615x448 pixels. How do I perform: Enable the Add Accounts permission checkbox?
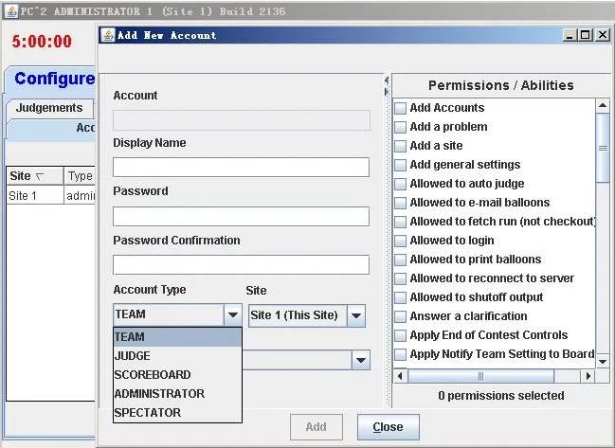[401, 108]
